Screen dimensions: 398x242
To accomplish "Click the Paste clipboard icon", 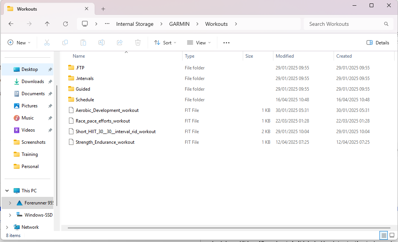I will [x=83, y=43].
